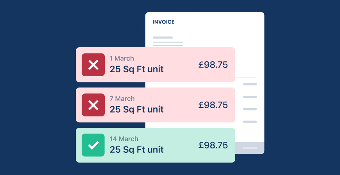Open the 25 Sq Ft unit title under 1 March
The height and width of the screenshot is (175, 340).
coord(136,70)
